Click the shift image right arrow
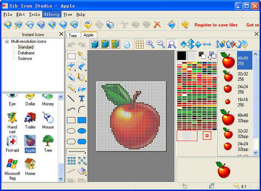 198,44
